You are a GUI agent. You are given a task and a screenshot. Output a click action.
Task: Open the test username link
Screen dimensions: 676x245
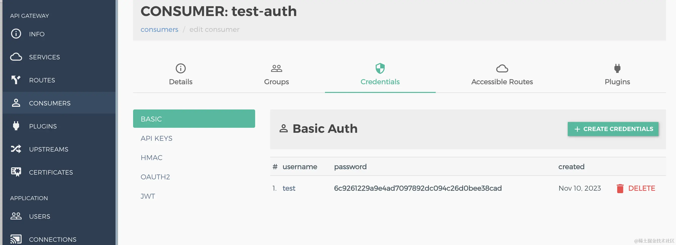(x=289, y=188)
